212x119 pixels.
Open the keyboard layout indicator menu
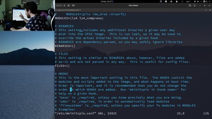pos(188,1)
